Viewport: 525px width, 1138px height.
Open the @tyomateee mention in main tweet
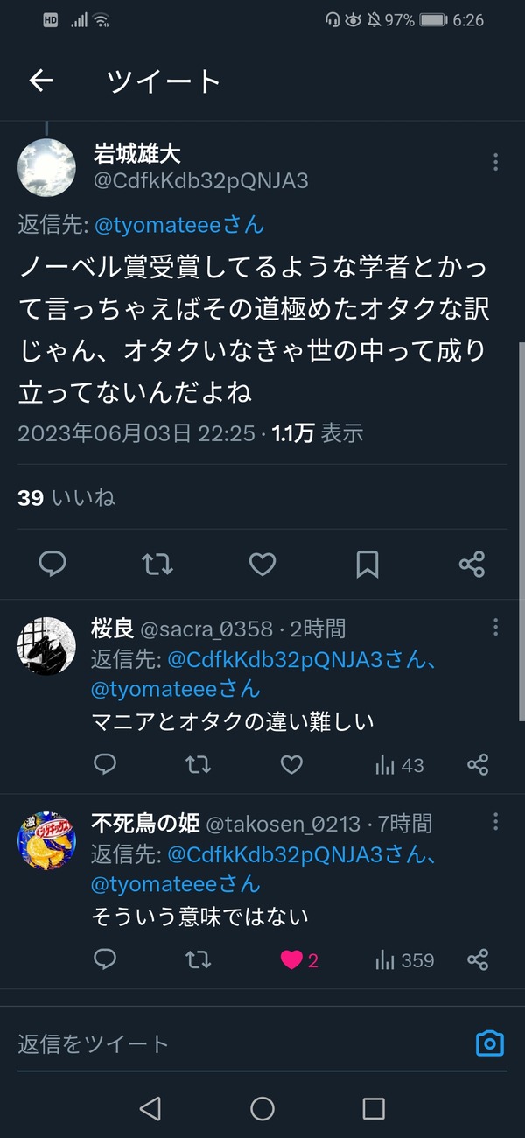click(x=178, y=225)
